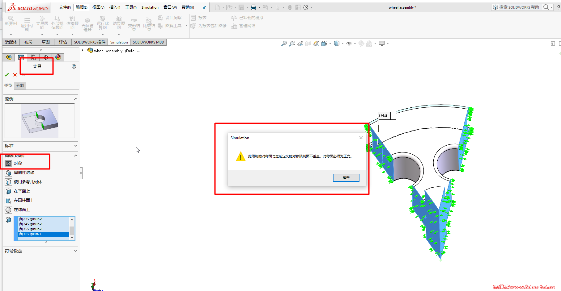Open the 窗口(W) menu
Image resolution: width=561 pixels, height=291 pixels.
170,7
